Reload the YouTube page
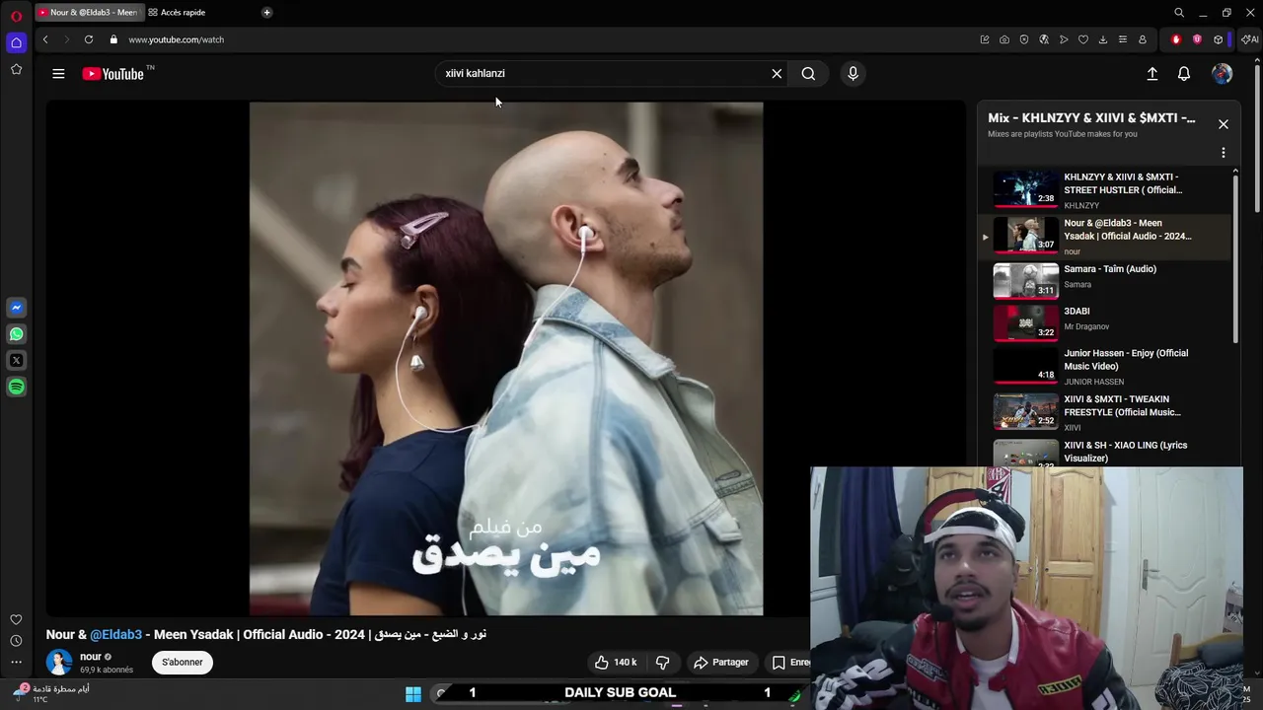1263x710 pixels. pyautogui.click(x=89, y=39)
